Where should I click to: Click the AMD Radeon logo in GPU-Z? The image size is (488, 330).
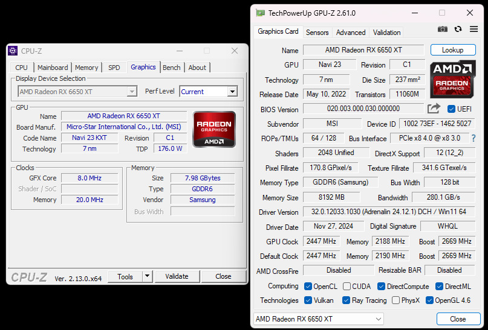coord(453,79)
